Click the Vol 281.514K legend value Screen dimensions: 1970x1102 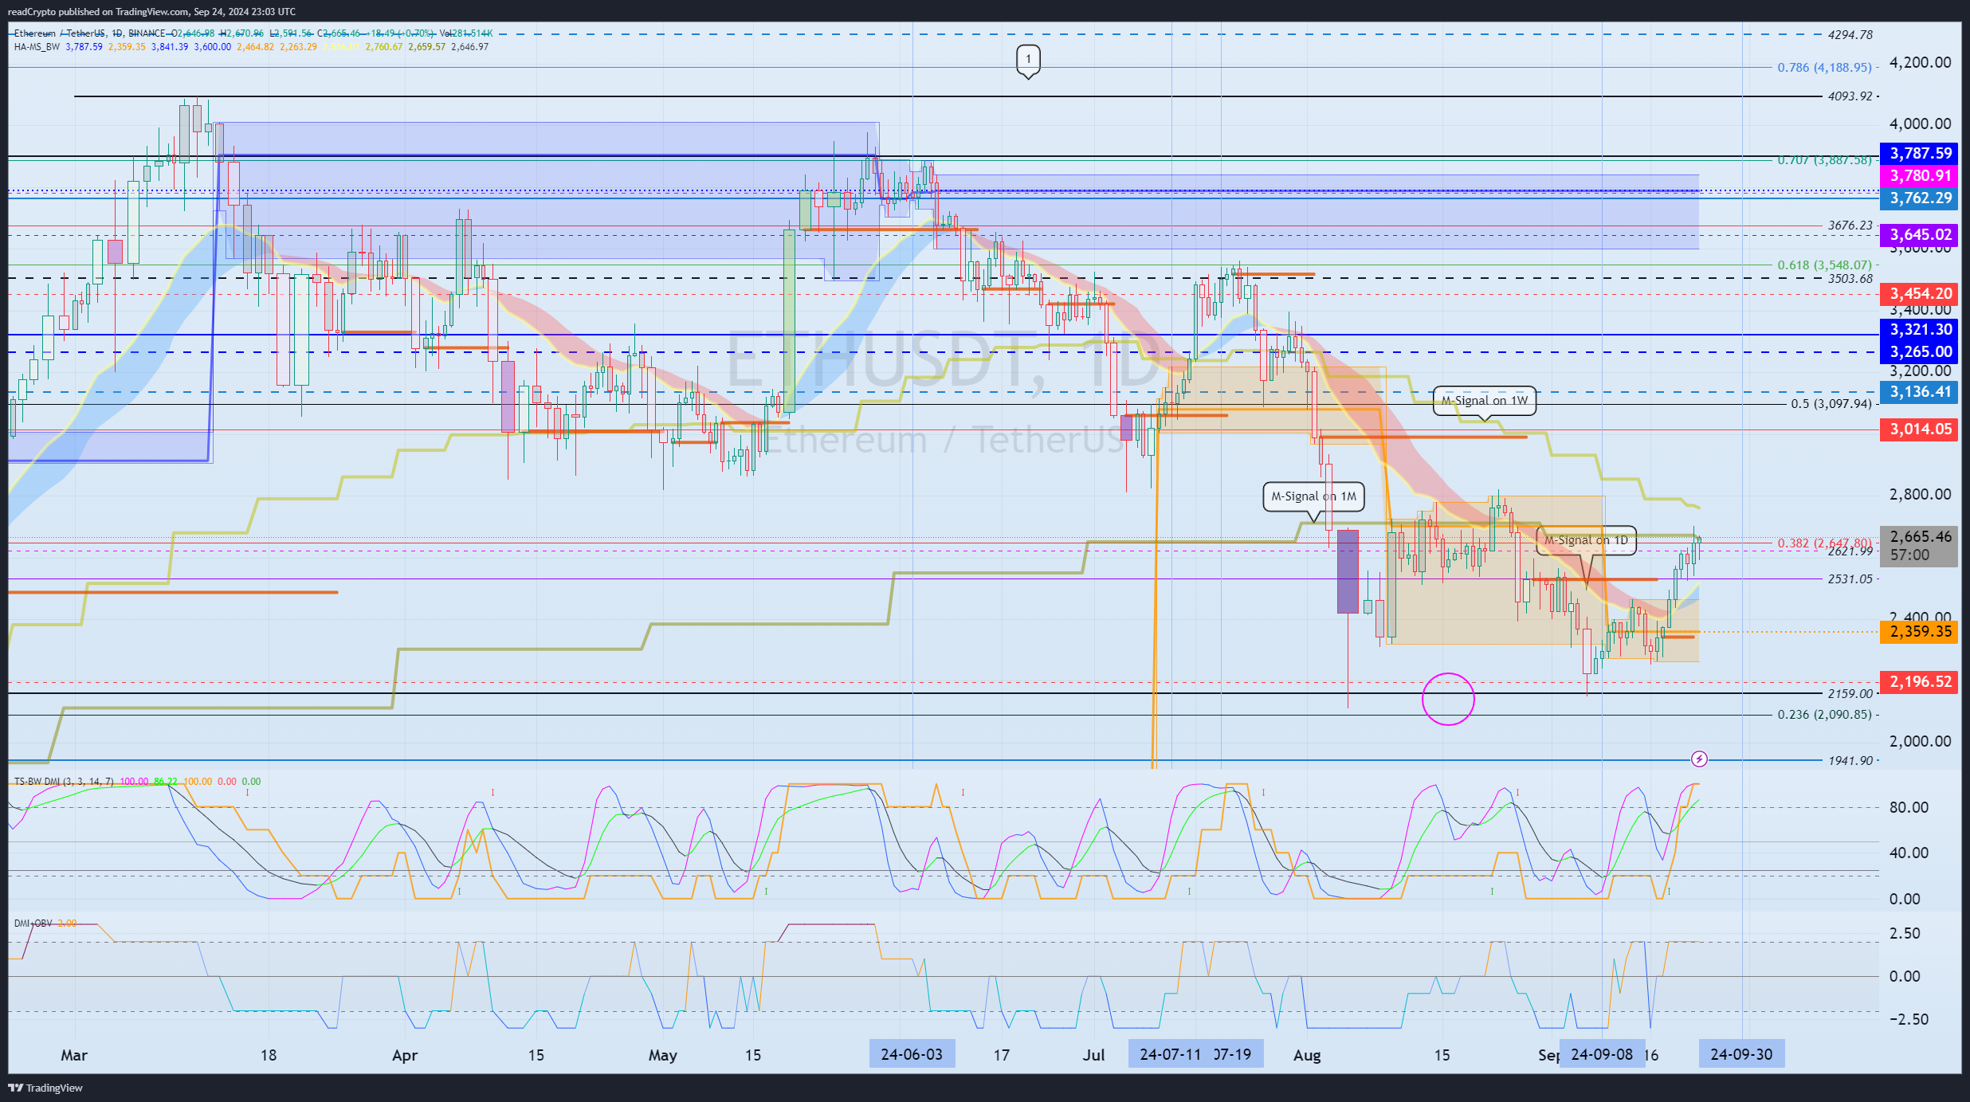coord(466,33)
